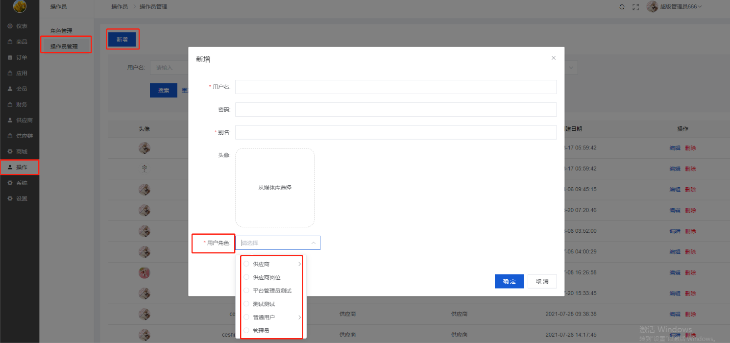The image size is (730, 343).
Task: Toggle fullscreen icon in top bar
Action: click(636, 7)
